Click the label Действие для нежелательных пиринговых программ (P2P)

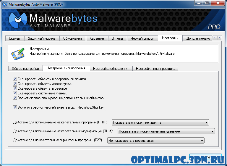pyautogui.click(x=58, y=140)
